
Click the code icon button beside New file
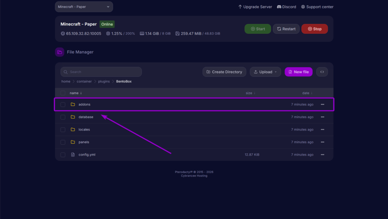point(322,72)
